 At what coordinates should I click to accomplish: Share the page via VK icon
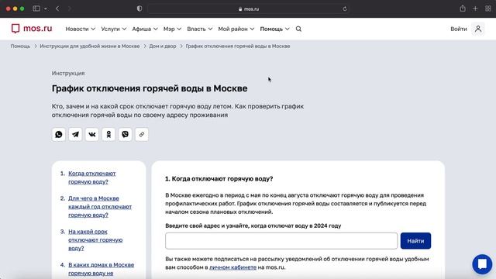91,134
